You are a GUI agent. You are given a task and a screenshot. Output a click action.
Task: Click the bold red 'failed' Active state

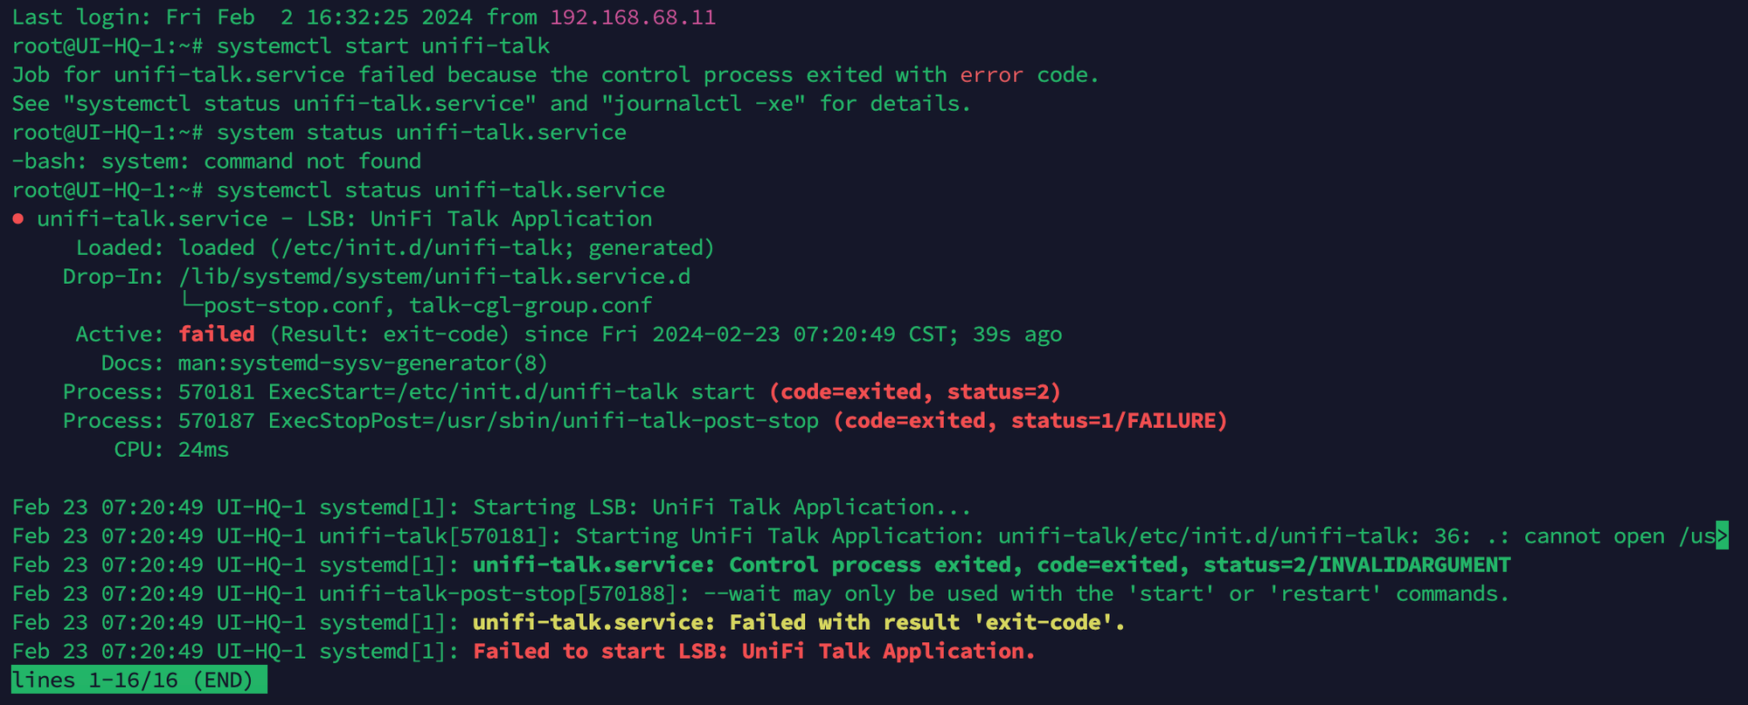point(217,334)
